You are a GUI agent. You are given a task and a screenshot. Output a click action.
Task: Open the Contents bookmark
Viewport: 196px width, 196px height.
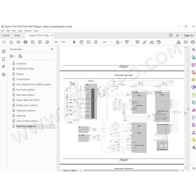21,64
